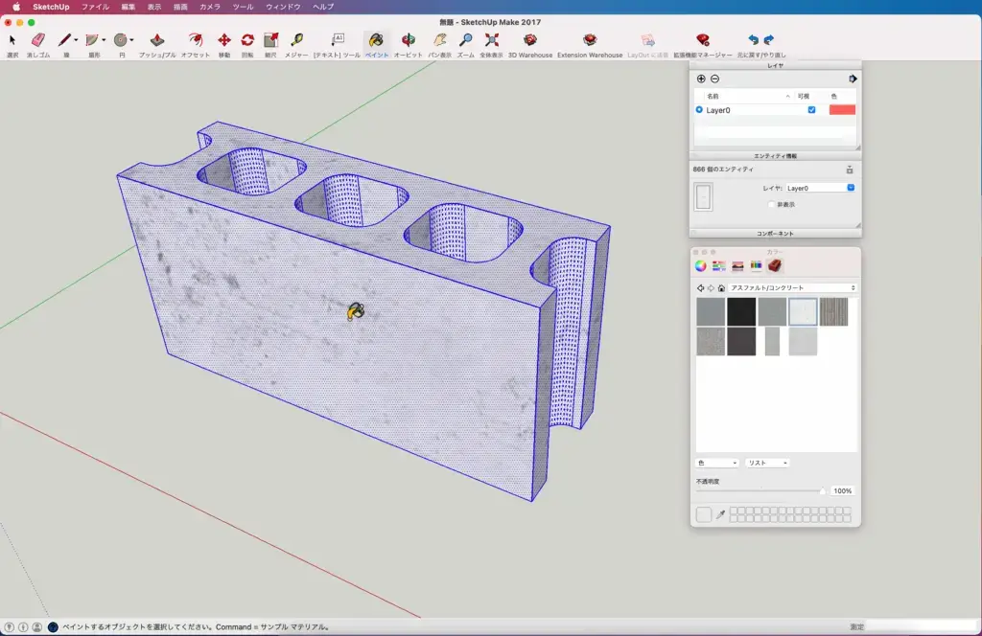Viewport: 982px width, 636px height.
Task: Open the Window (ウィンドウ) menu
Action: 283,7
